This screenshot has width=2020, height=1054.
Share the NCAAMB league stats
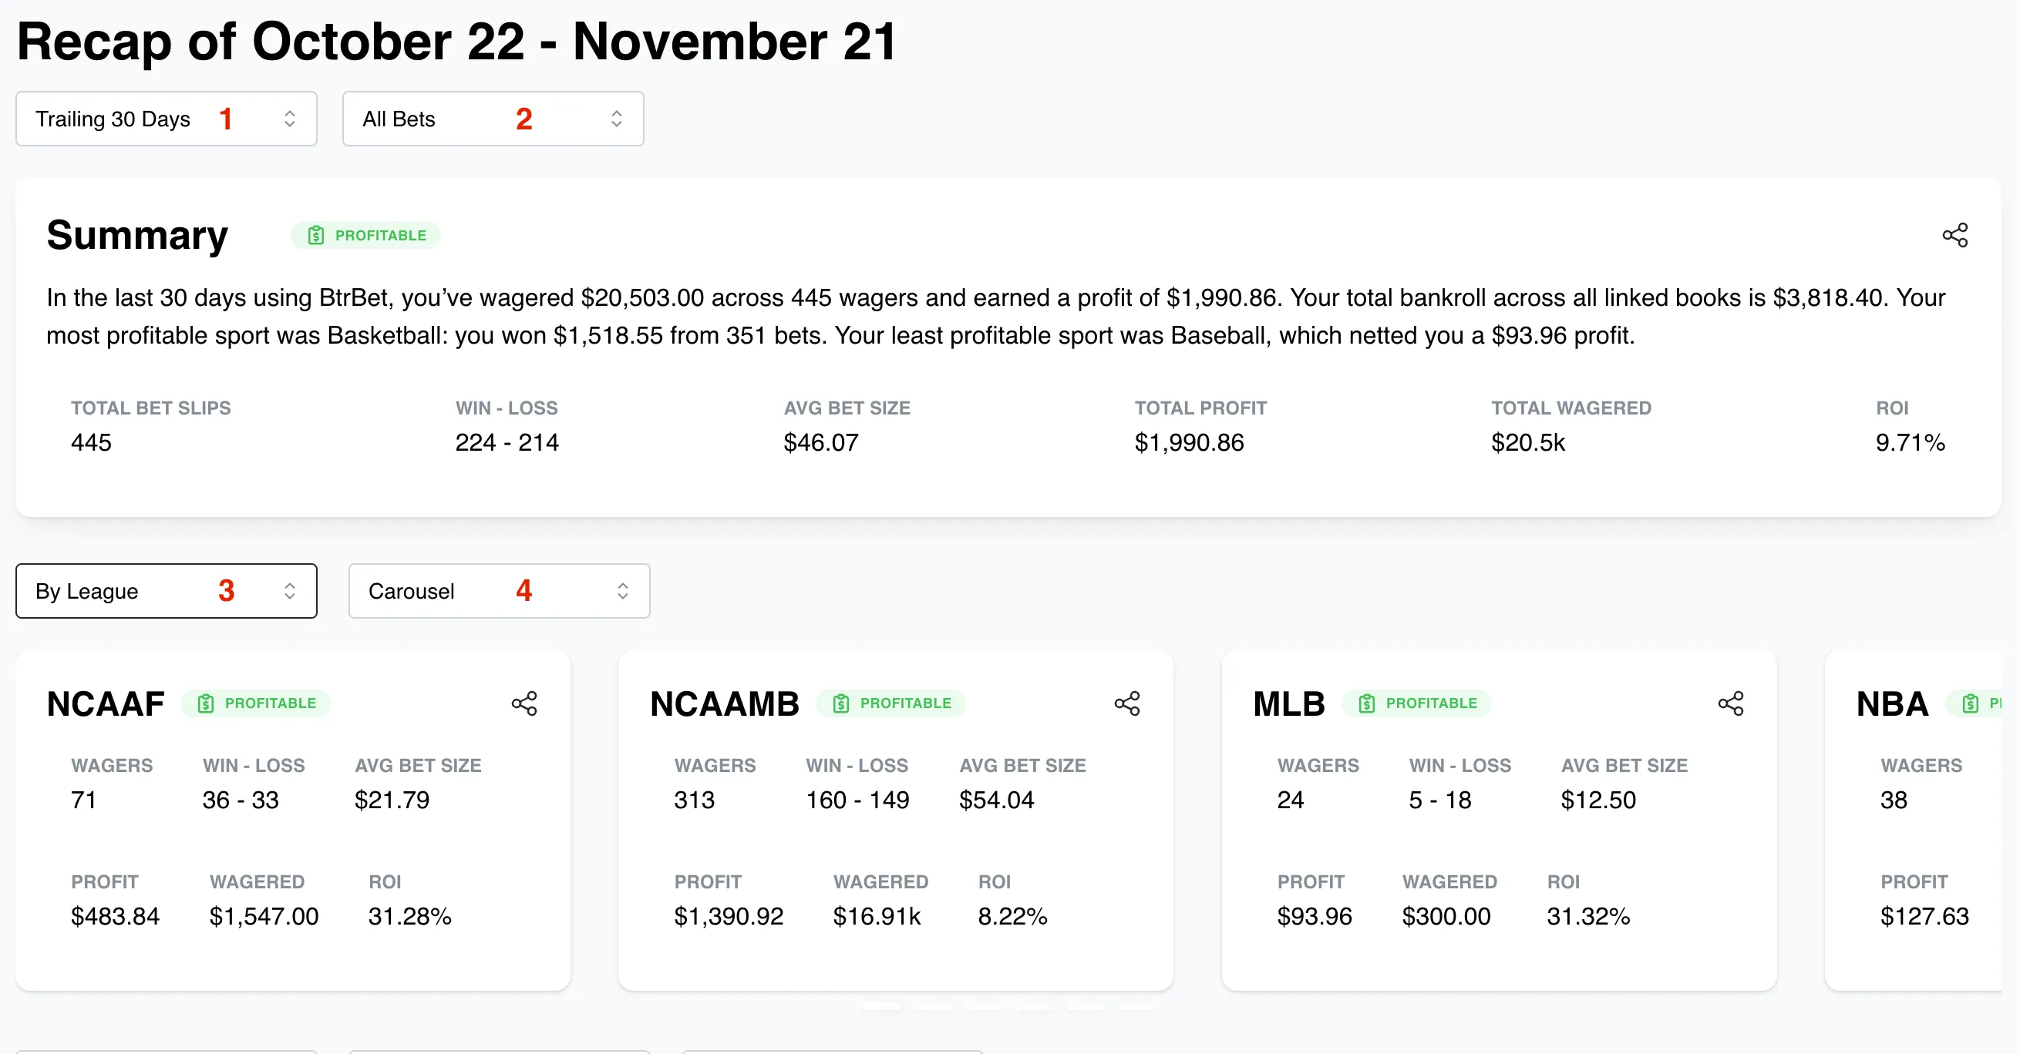pyautogui.click(x=1127, y=703)
